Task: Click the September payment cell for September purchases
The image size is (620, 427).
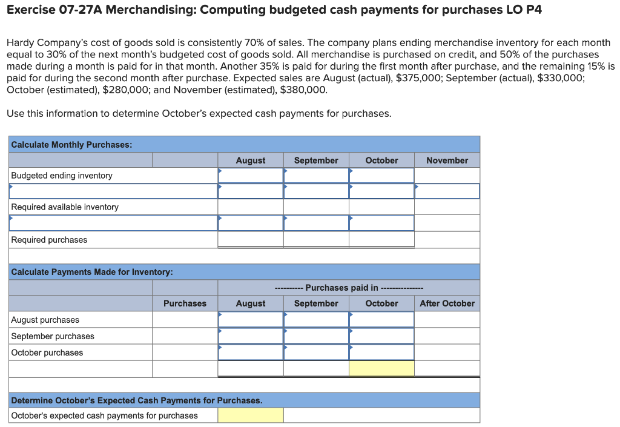Action: pos(316,336)
